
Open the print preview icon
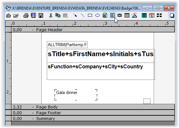pyautogui.click(x=33, y=15)
